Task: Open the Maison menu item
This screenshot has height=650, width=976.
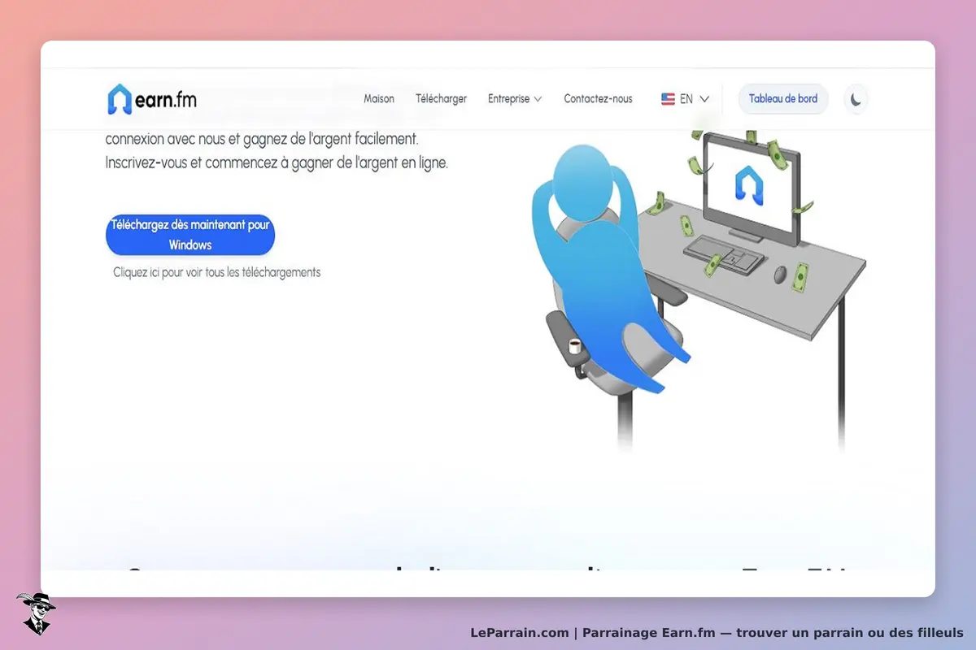Action: point(379,99)
